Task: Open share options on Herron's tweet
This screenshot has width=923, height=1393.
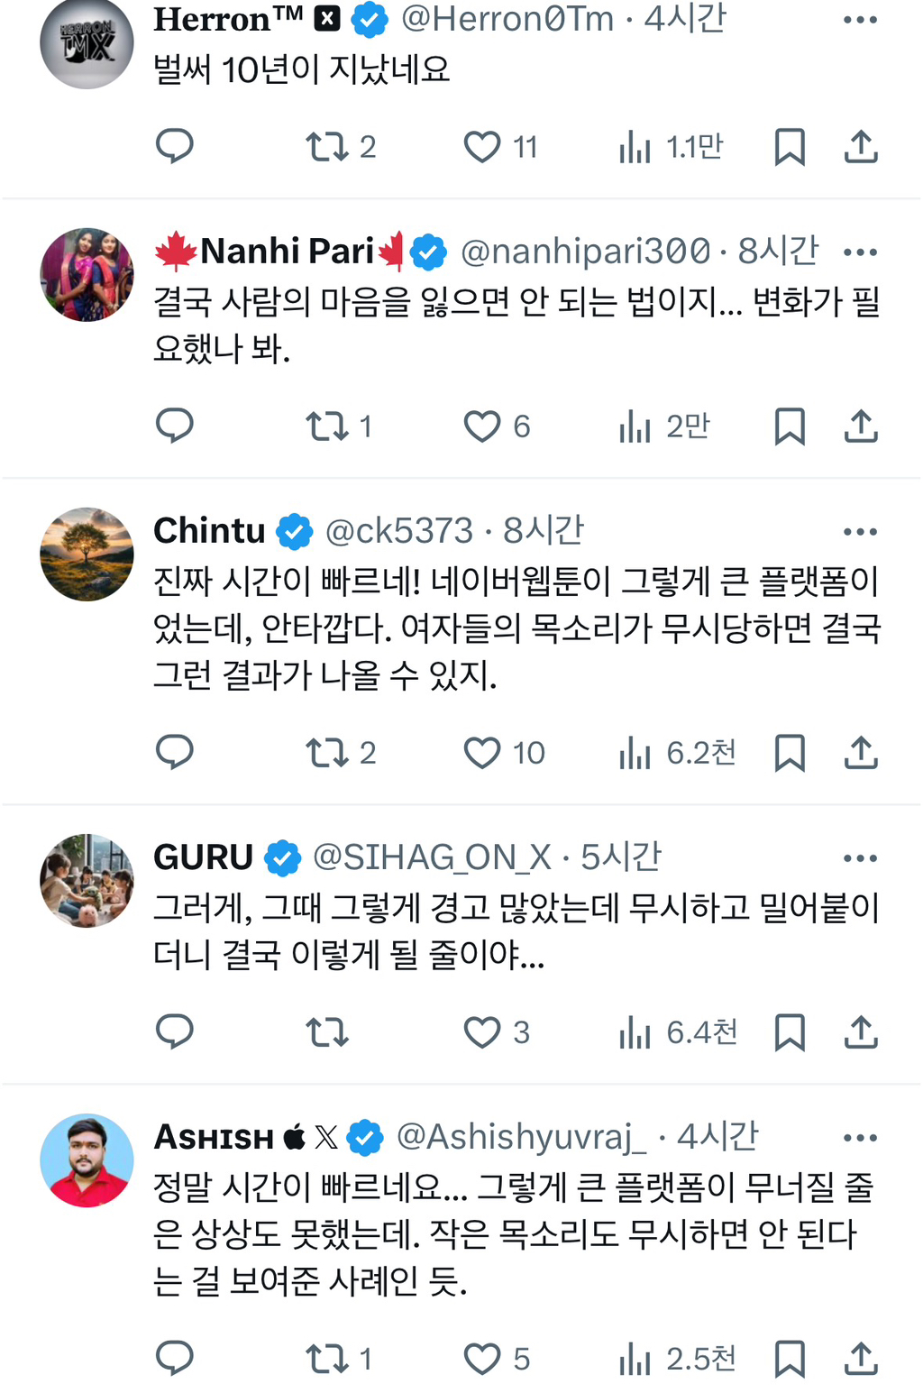Action: click(x=863, y=147)
